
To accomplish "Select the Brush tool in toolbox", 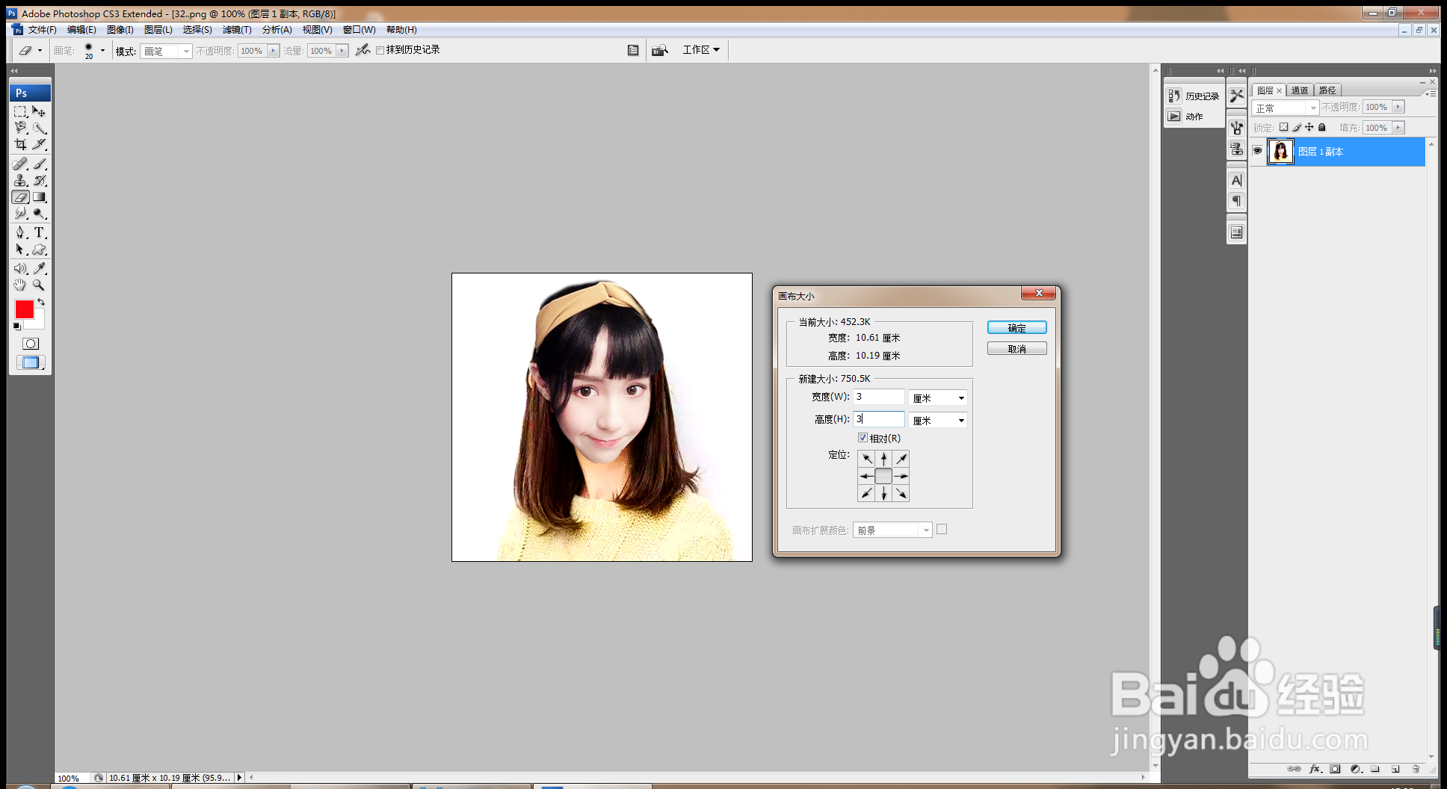I will pyautogui.click(x=40, y=164).
